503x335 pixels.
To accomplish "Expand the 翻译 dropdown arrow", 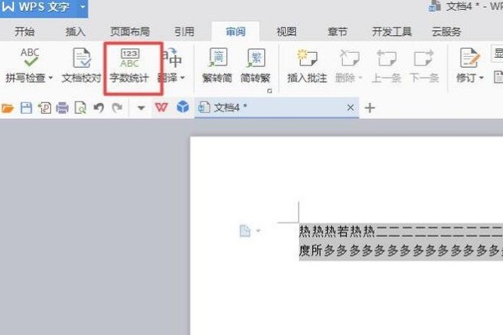I will click(183, 78).
